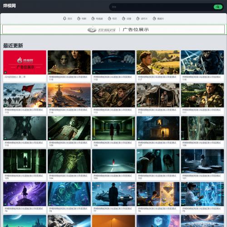Image resolution: width=227 pixels, height=227 pixels.
Task: Click the icon beside 电视剧 nav item
Action: pos(93,19)
